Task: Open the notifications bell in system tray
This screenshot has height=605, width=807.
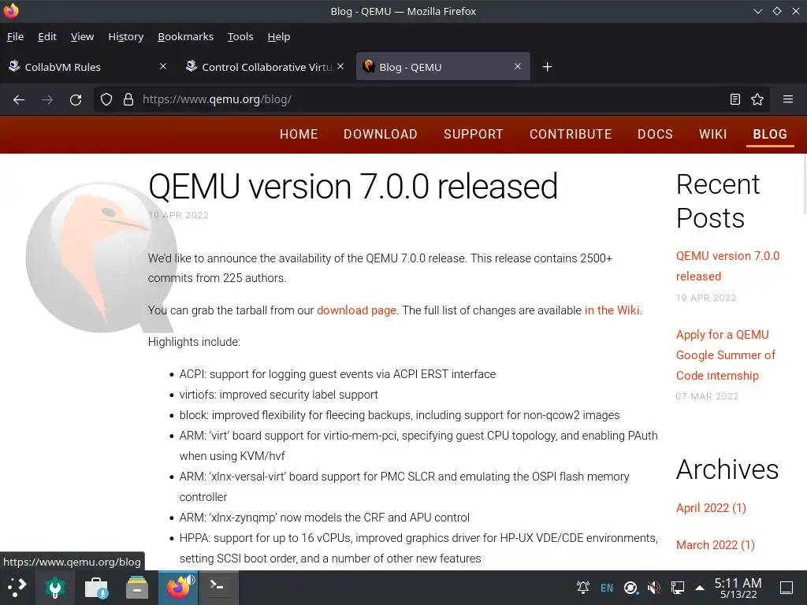Action: (x=583, y=587)
